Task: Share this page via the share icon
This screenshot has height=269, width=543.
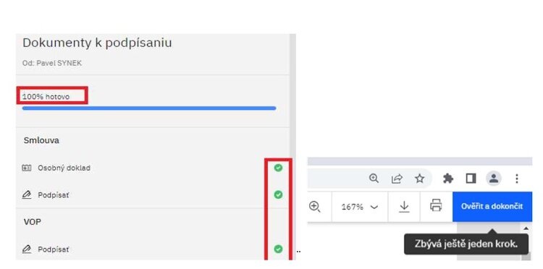Action: (397, 179)
